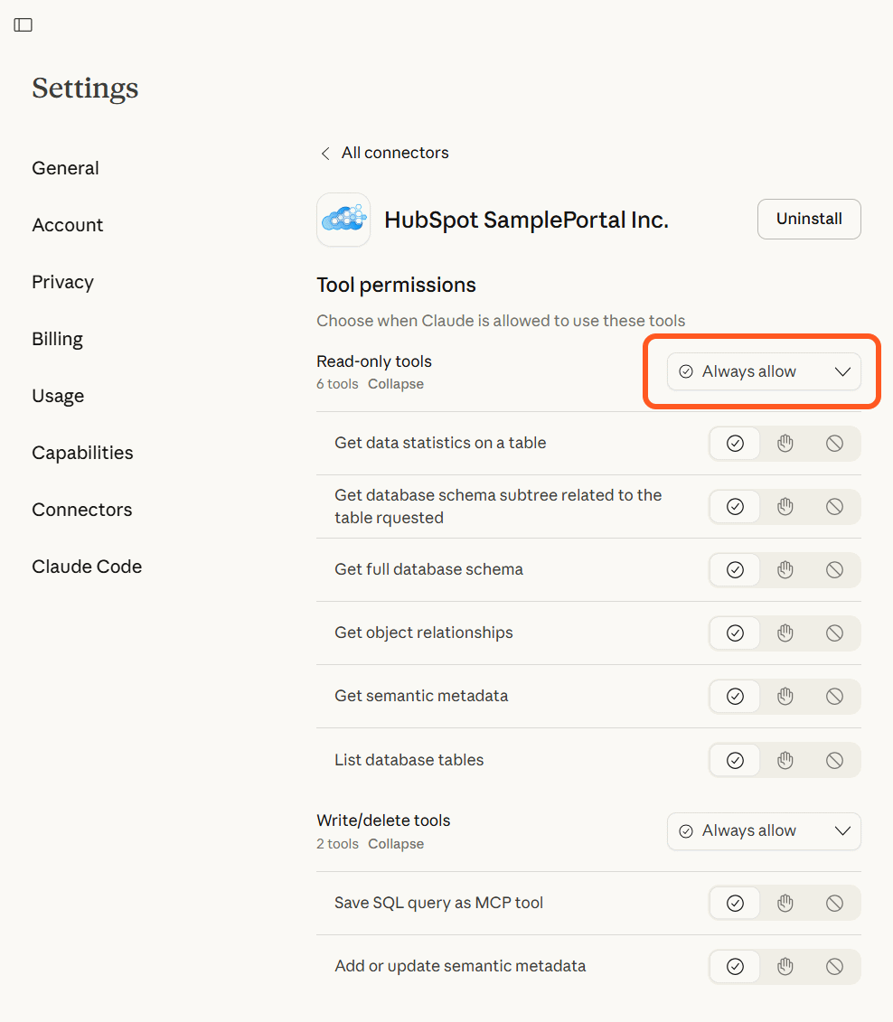Block the 'List database tables' tool
This screenshot has height=1022, width=893.
[x=834, y=760]
